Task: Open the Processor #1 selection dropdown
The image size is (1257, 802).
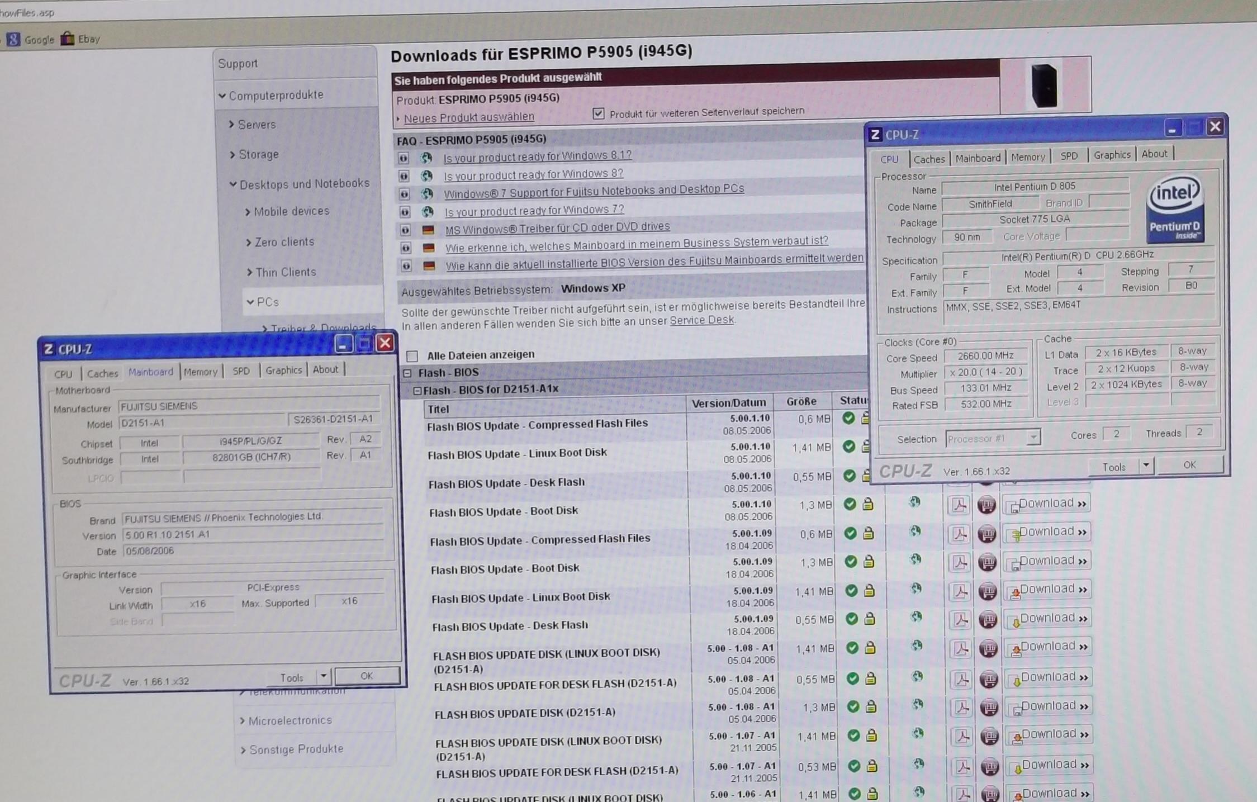Action: [x=1033, y=438]
